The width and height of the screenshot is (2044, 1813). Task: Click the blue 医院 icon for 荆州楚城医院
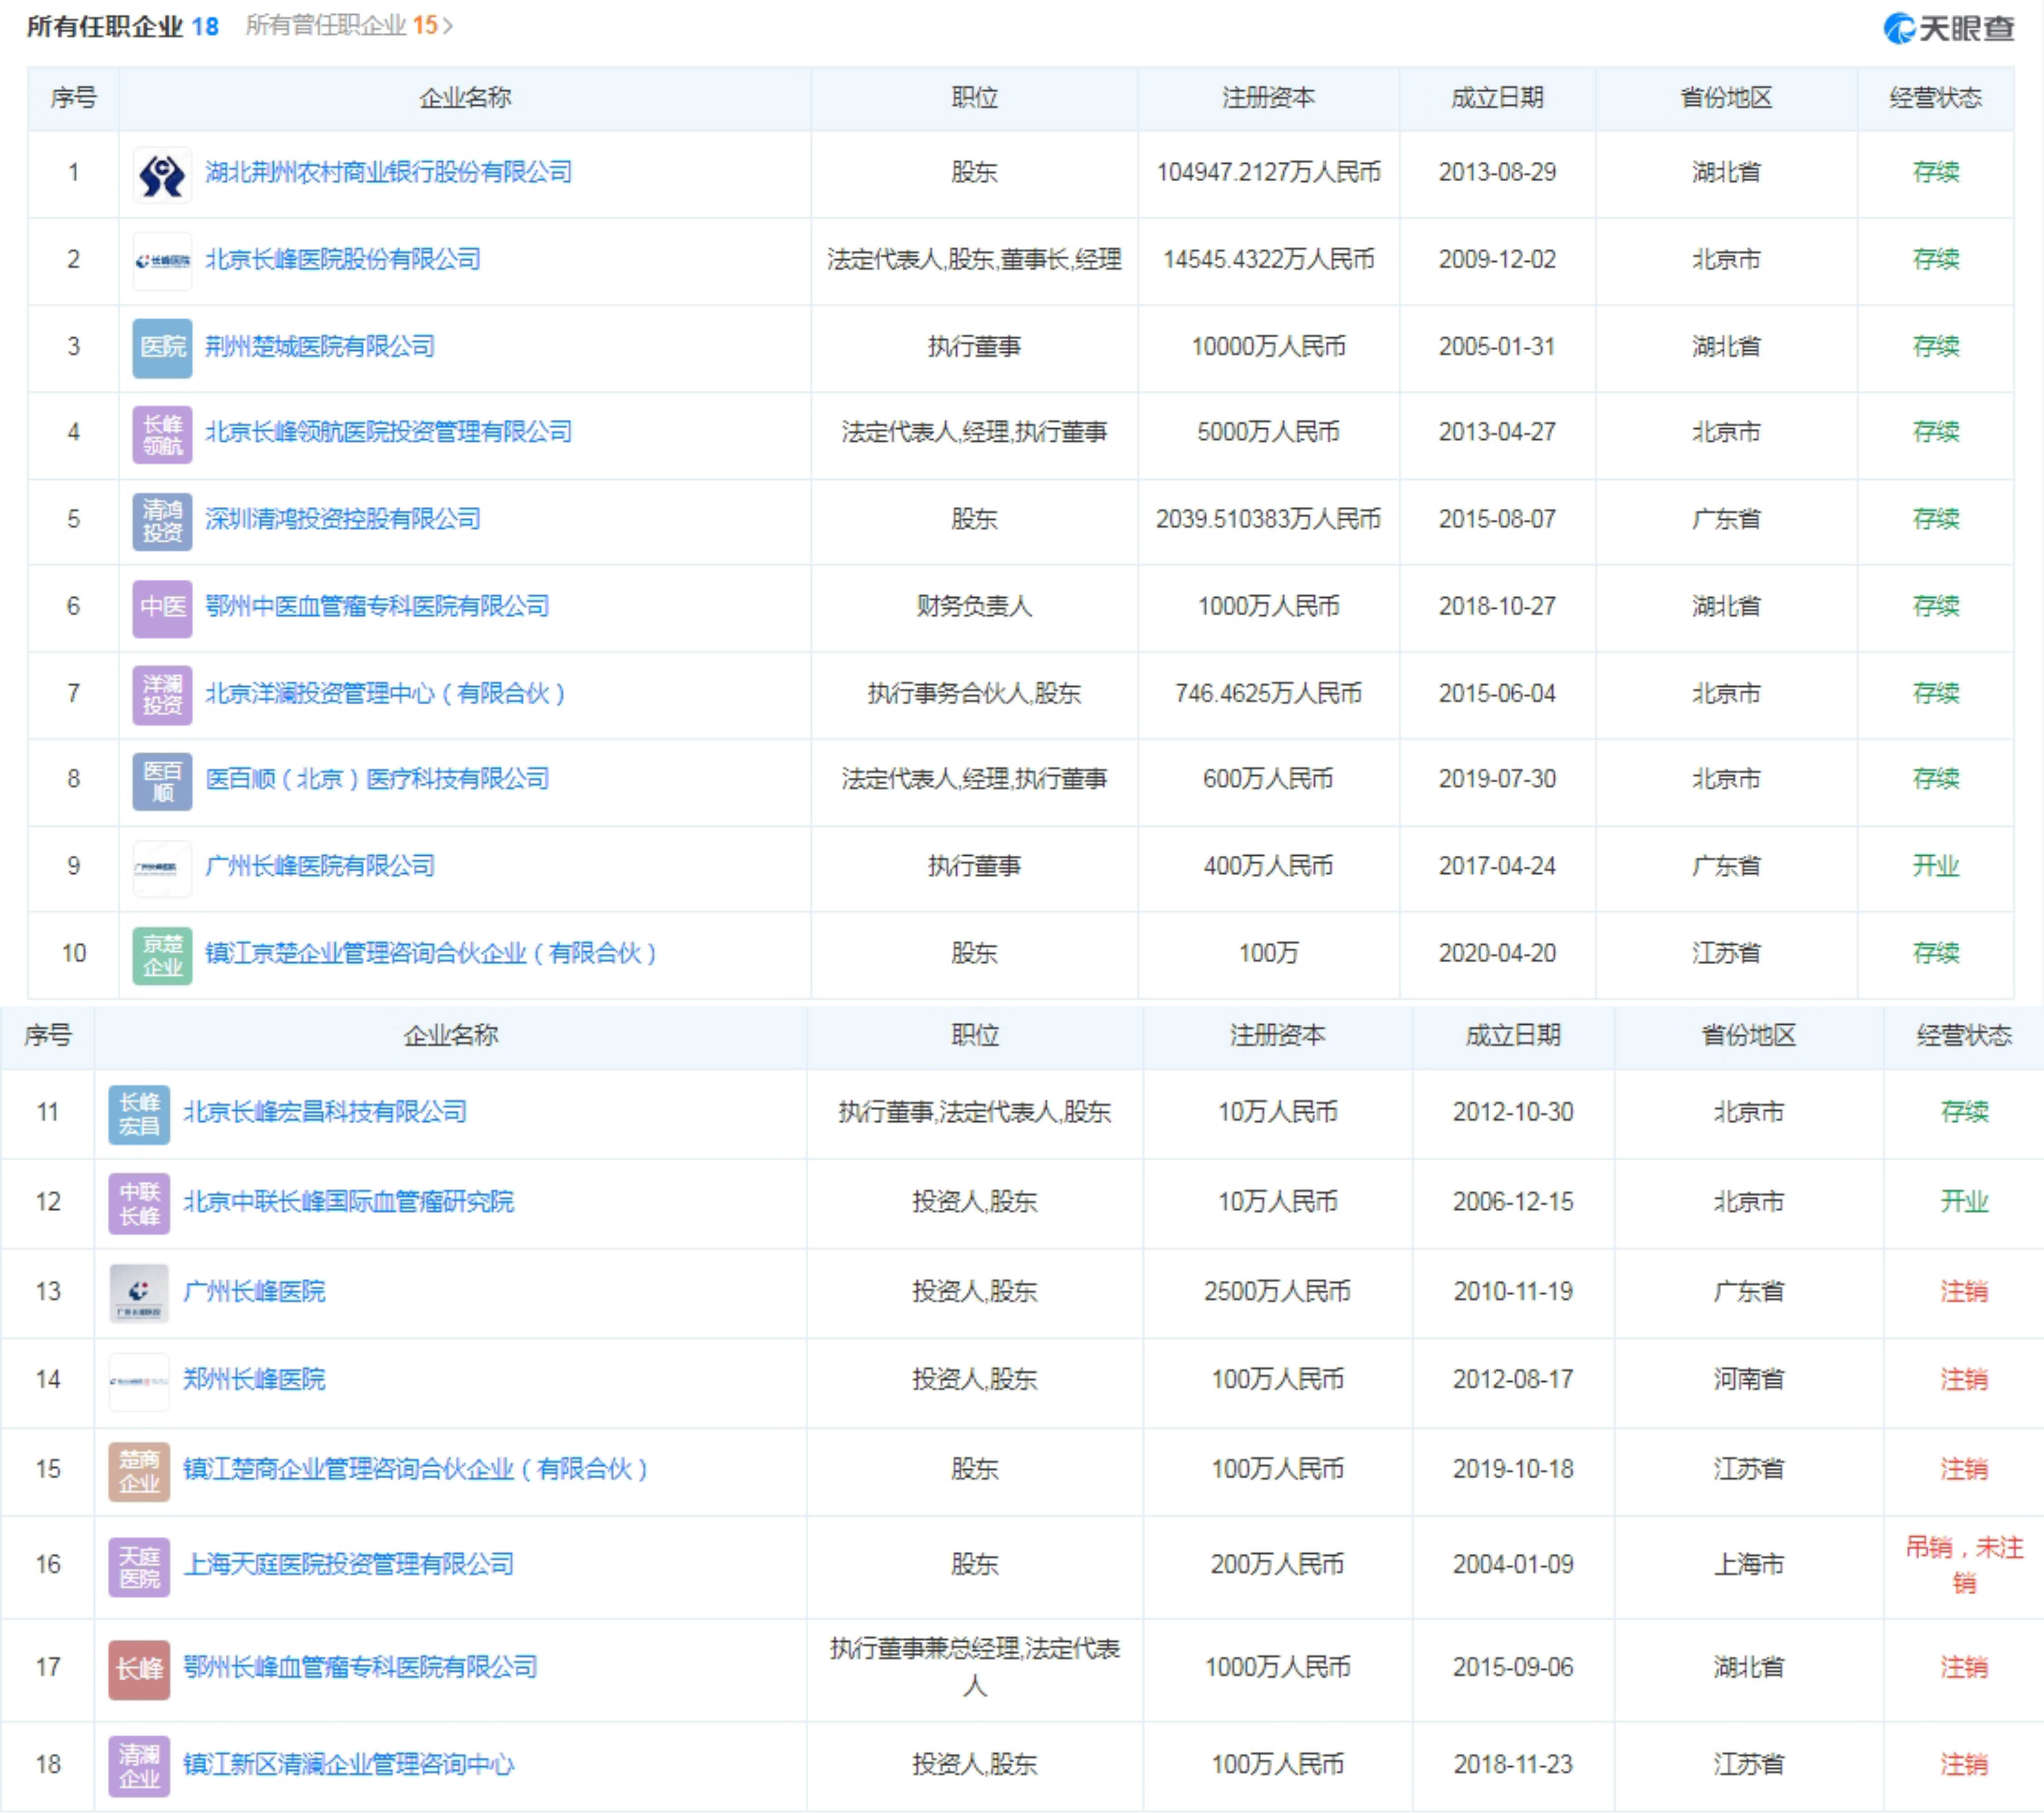pos(162,348)
